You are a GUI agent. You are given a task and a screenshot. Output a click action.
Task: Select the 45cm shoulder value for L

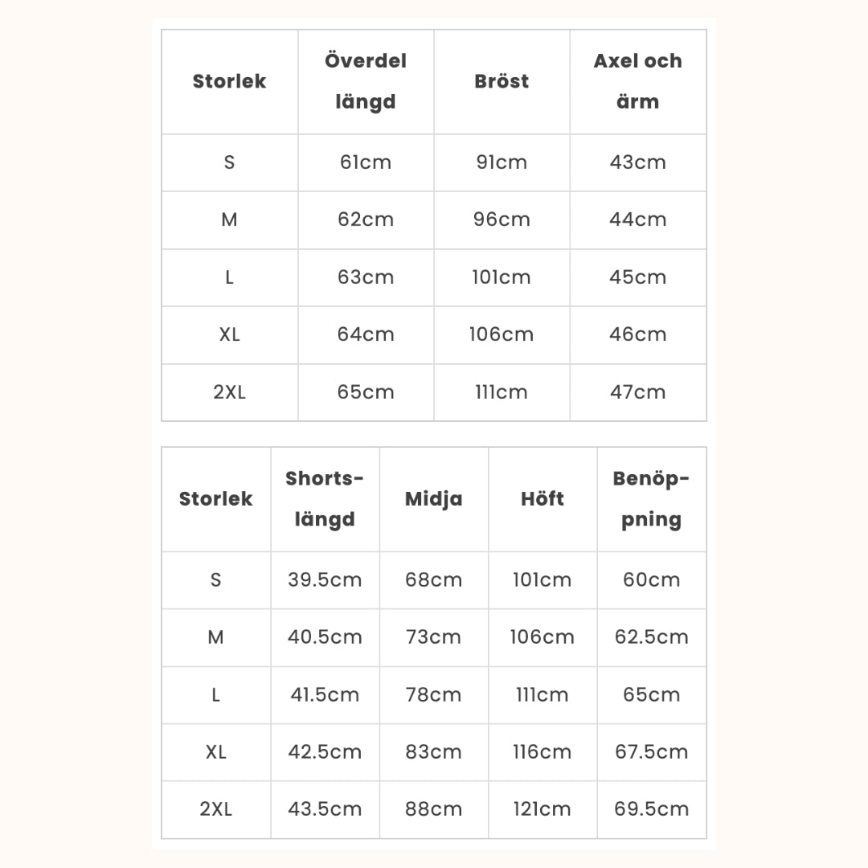tap(637, 277)
